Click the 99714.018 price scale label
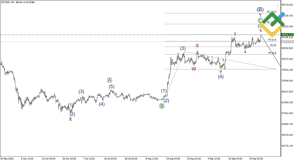The width and height of the screenshot is (296, 161). point(287,5)
